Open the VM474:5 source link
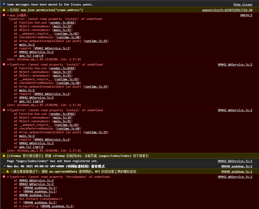Viewport: 259px width, 209px height. click(246, 15)
